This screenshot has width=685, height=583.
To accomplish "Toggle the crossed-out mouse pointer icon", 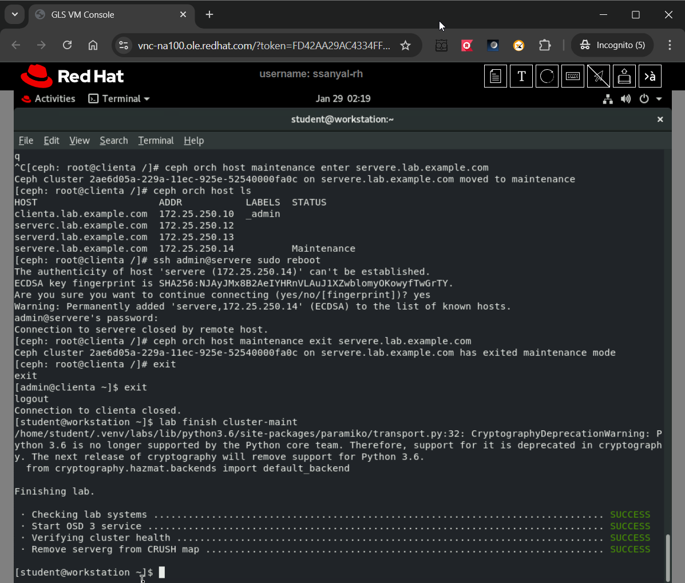I will coord(599,76).
